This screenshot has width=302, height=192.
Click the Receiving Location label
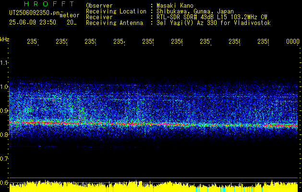(x=116, y=12)
